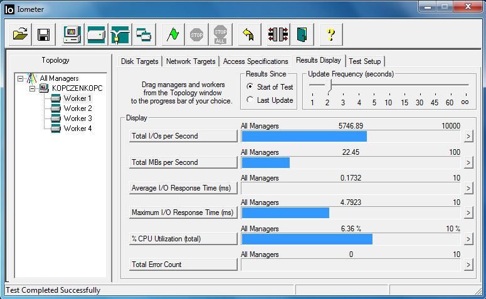Click Total I/Os per Second progress bar
This screenshot has height=299, width=486.
[x=351, y=136]
